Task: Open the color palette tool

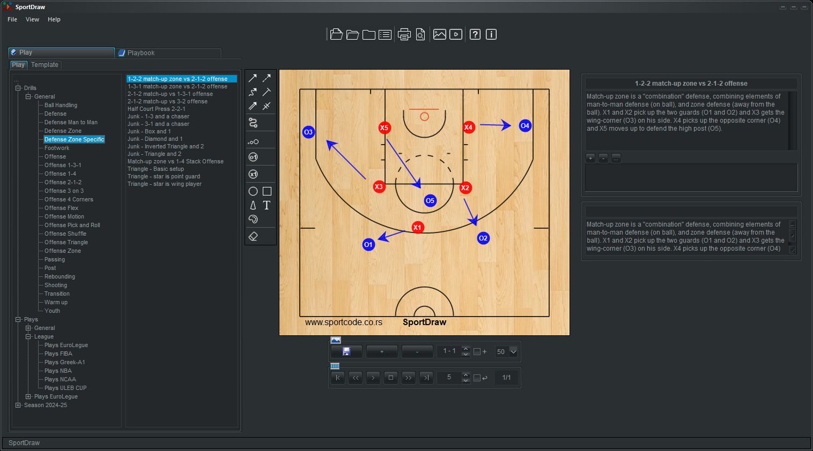Action: [x=254, y=219]
